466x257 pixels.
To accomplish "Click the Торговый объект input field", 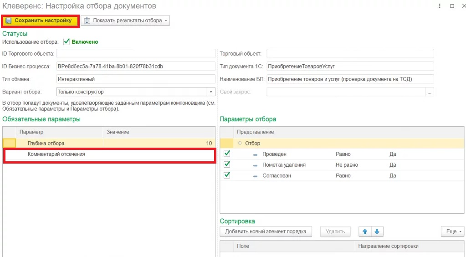I will coord(350,54).
